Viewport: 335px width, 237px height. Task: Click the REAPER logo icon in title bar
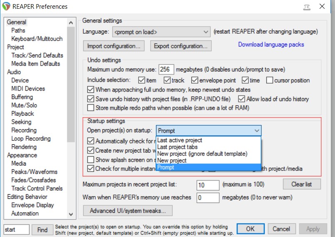6,6
